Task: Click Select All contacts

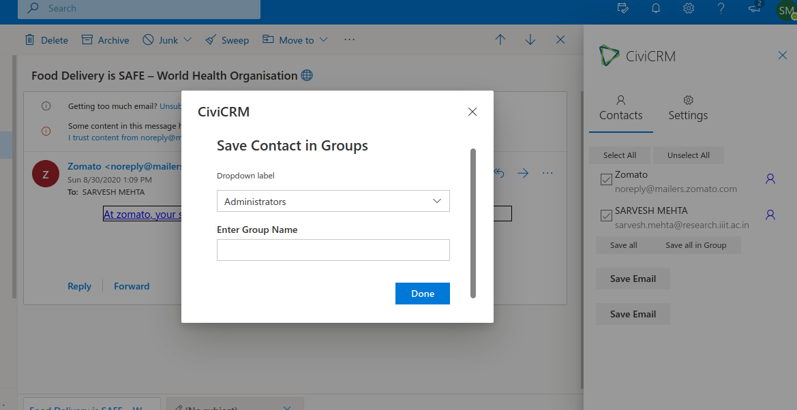Action: (620, 155)
